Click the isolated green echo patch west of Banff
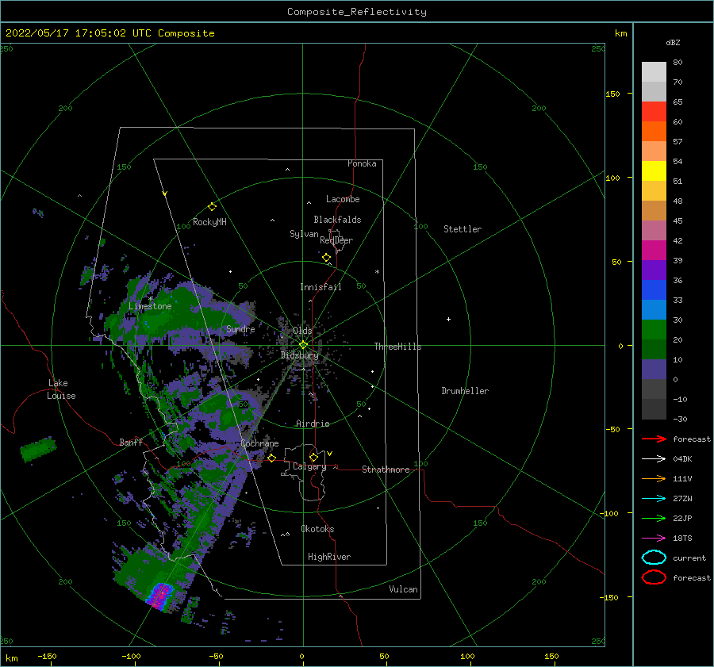Viewport: 714px width, 667px height. pos(38,449)
